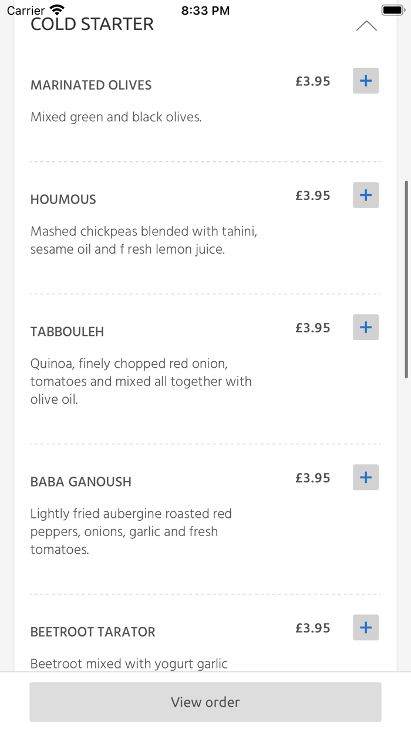Click the vertical scrollbar indicator
The image size is (411, 732).
point(406,280)
